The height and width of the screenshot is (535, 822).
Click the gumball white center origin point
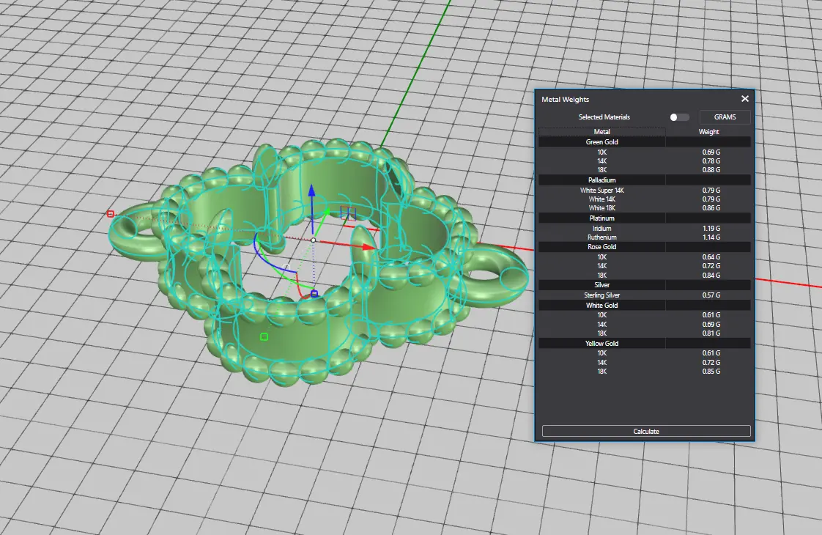coord(314,240)
